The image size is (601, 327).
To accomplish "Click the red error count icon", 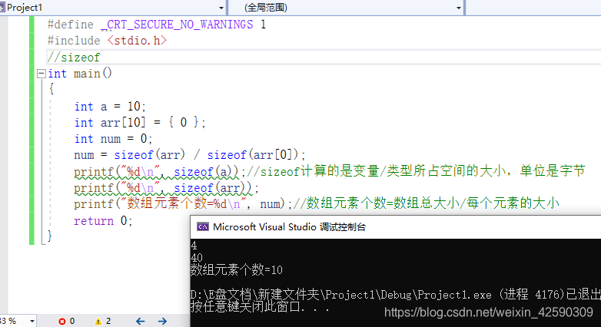I will click(61, 322).
